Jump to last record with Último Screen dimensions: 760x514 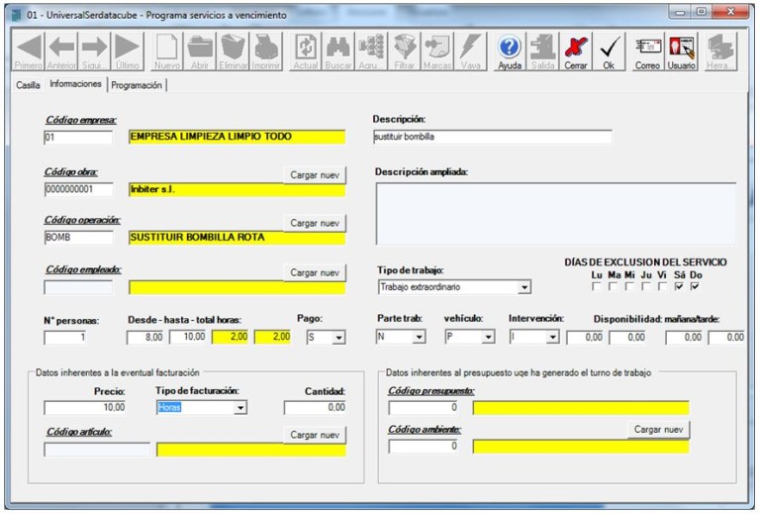coord(128,51)
